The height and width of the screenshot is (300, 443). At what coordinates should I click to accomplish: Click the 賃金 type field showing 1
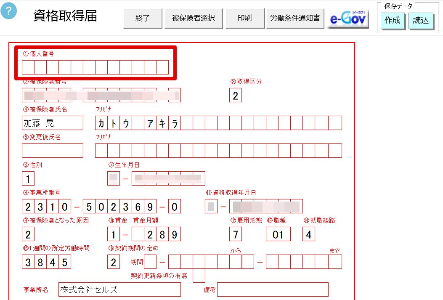tap(113, 234)
